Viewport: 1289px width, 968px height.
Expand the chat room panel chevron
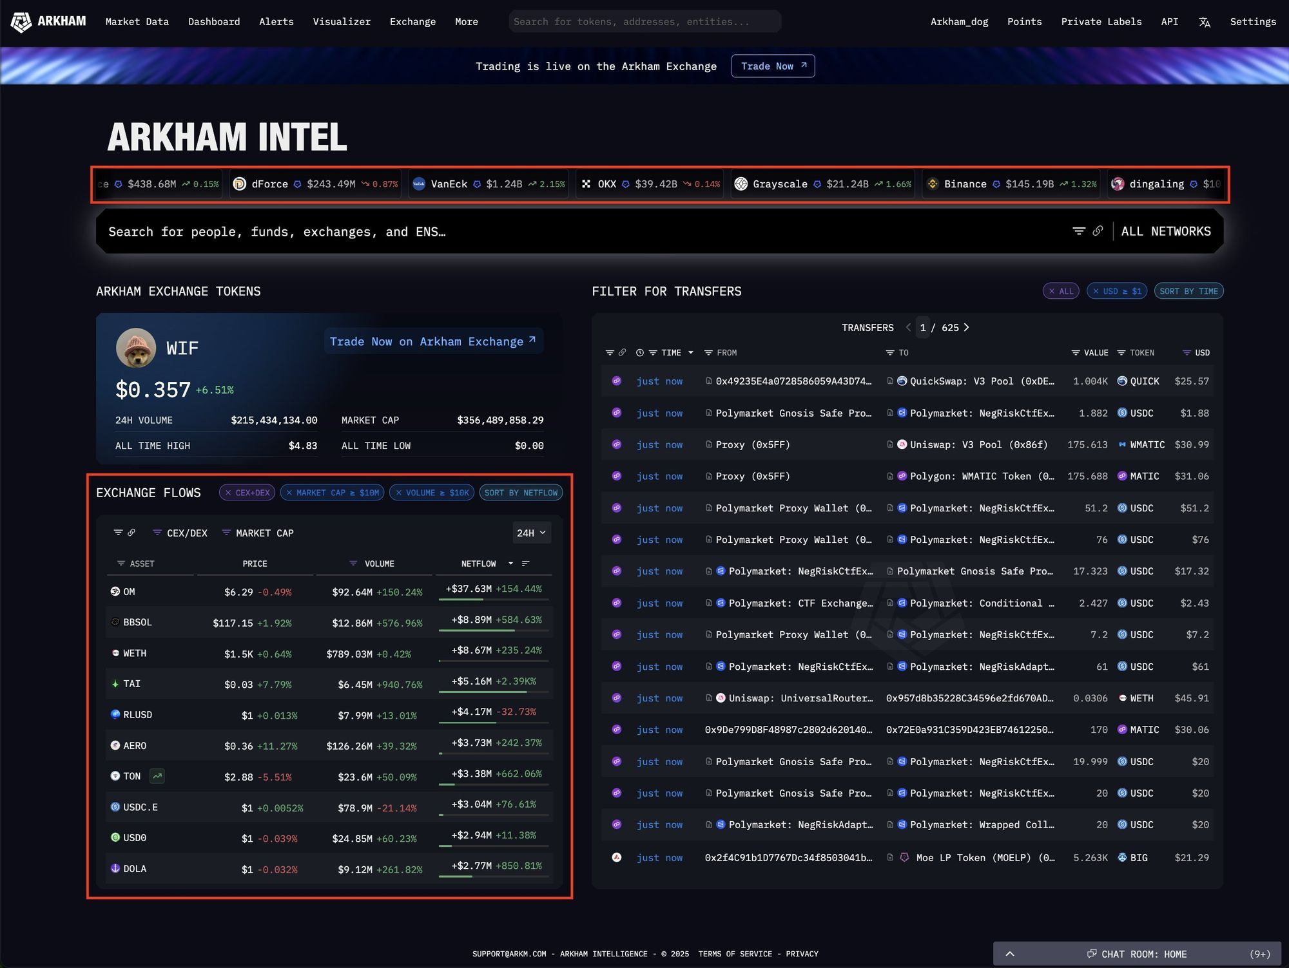pos(1010,954)
